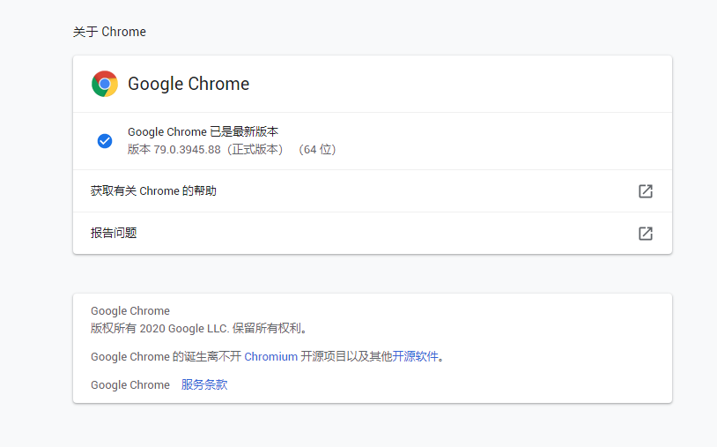717x447 pixels.
Task: Open the 服务条款 link
Action: point(204,384)
